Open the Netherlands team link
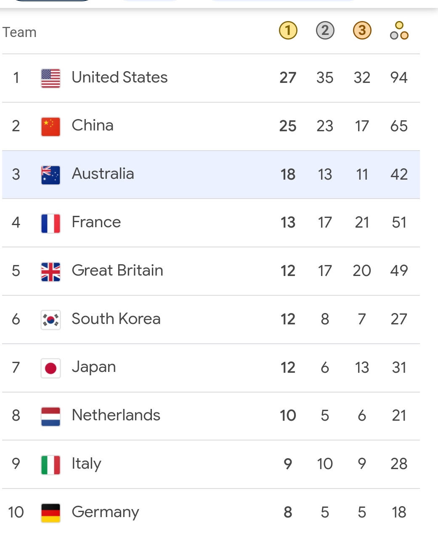This screenshot has height=536, width=438. 116,415
